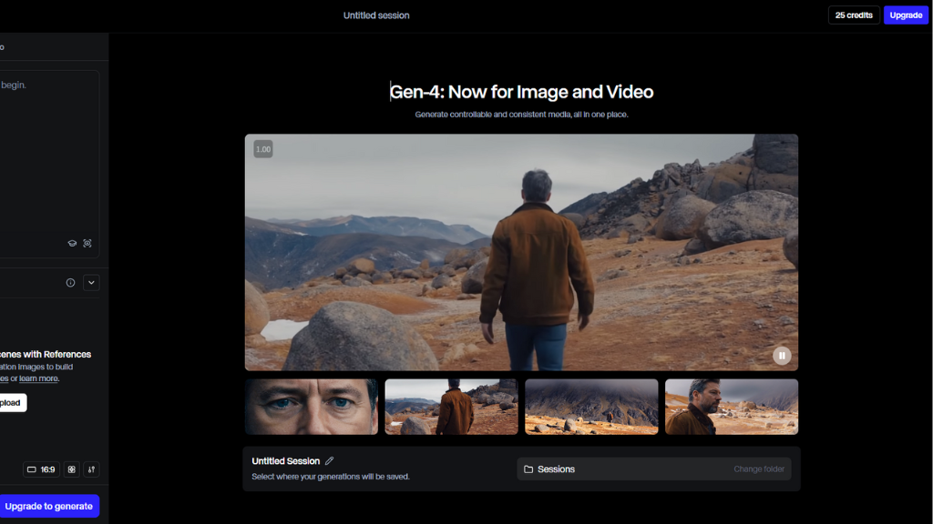Select the misty mountain landscape thumbnail
Viewport: 933px width, 524px height.
[x=591, y=407]
